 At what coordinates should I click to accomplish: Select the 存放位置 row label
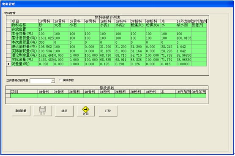coord(25,29)
